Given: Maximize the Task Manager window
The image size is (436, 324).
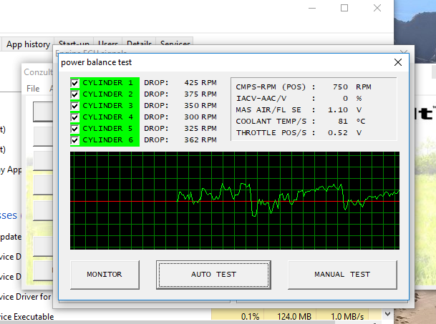Looking at the screenshot, I should pos(344,9).
